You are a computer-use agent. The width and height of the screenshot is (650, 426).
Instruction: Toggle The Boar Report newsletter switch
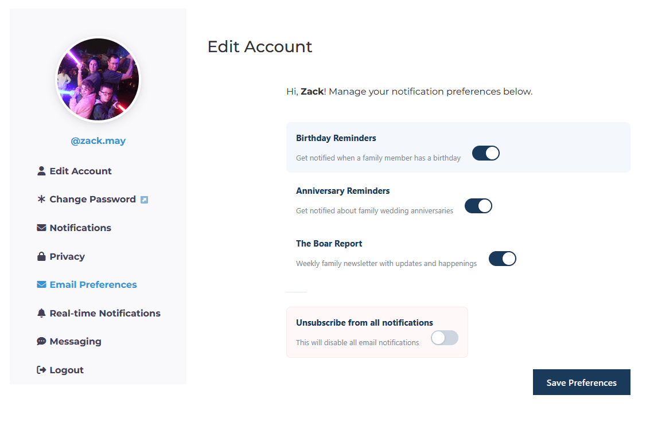click(x=502, y=259)
